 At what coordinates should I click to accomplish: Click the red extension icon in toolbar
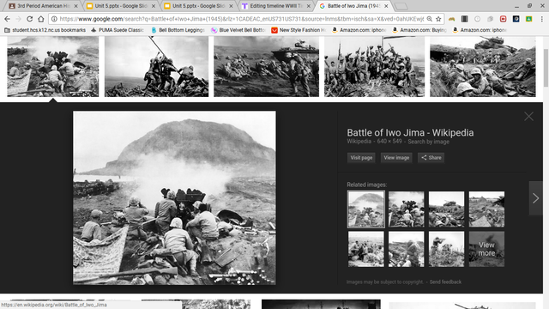coord(504,19)
